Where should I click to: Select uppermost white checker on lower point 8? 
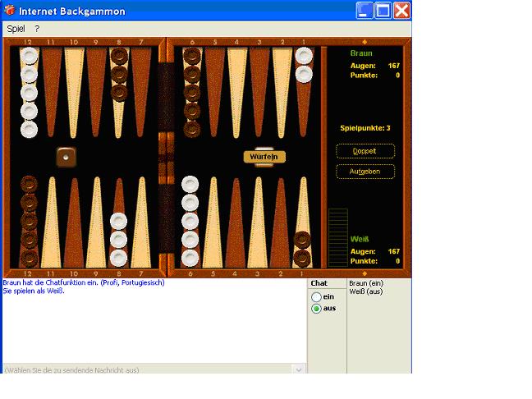coord(119,221)
